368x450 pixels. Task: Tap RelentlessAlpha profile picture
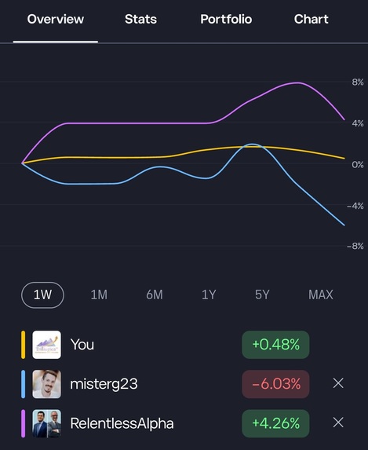coord(47,423)
